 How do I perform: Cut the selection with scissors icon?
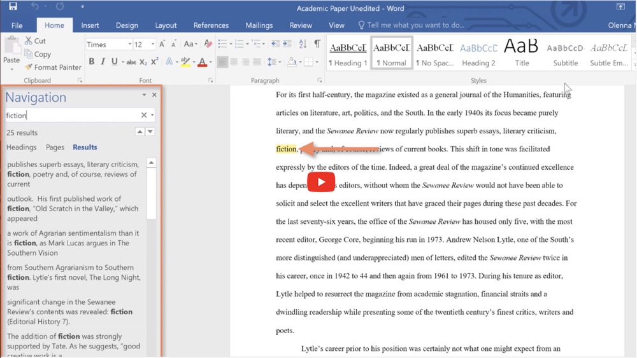click(35, 41)
